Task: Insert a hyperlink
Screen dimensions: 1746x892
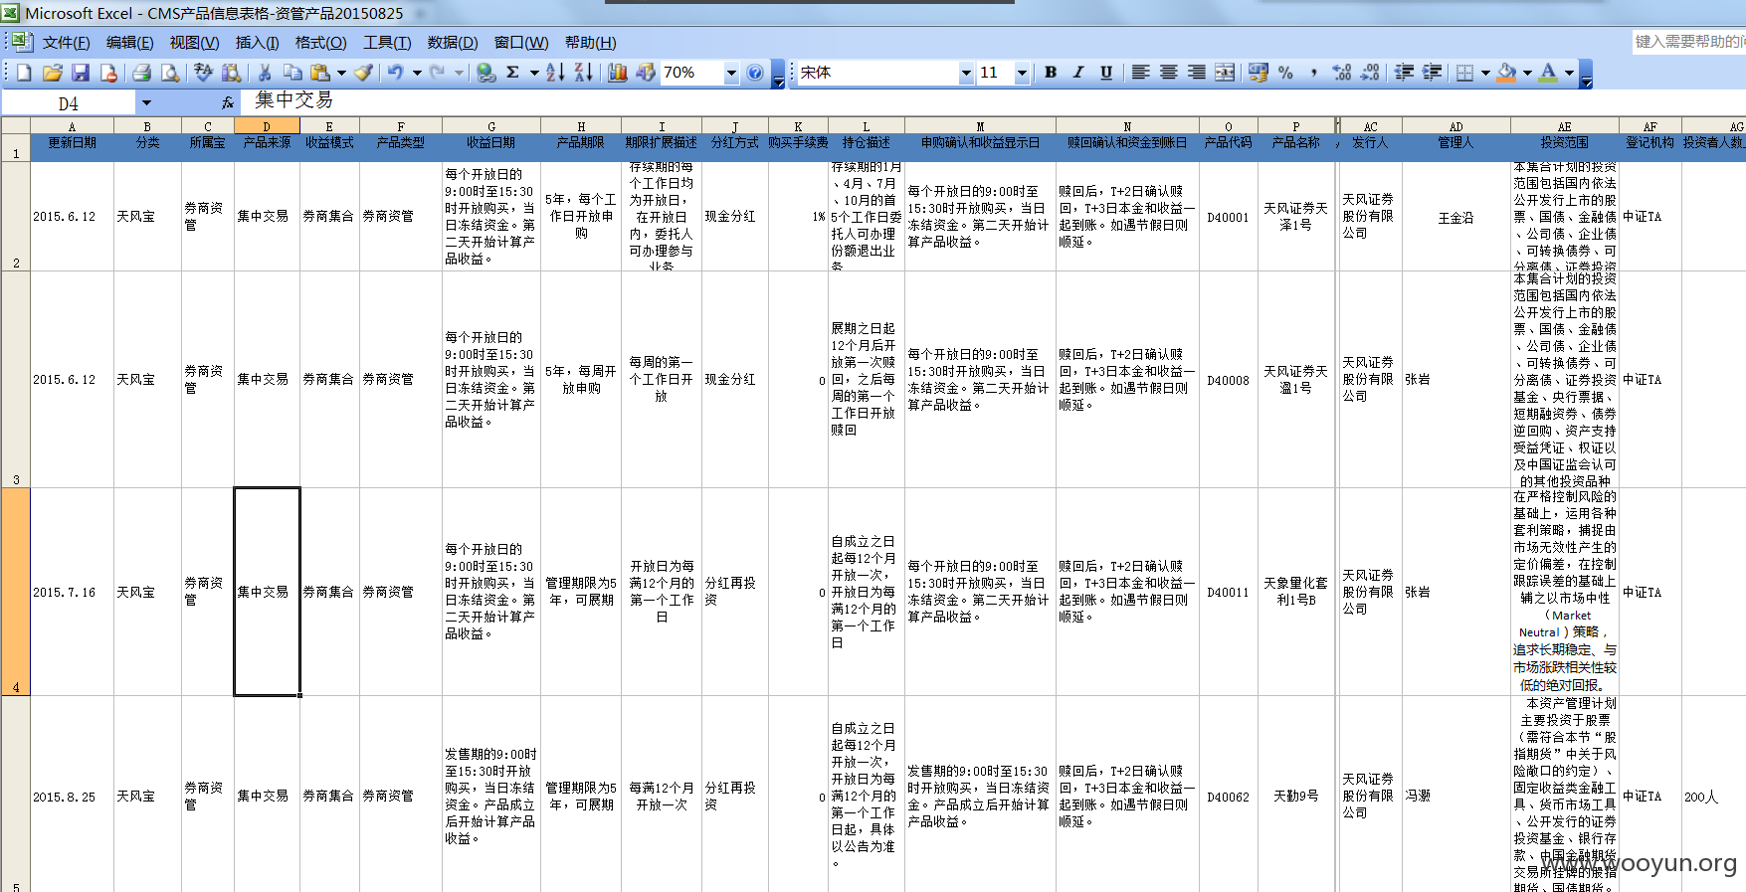Action: click(486, 73)
